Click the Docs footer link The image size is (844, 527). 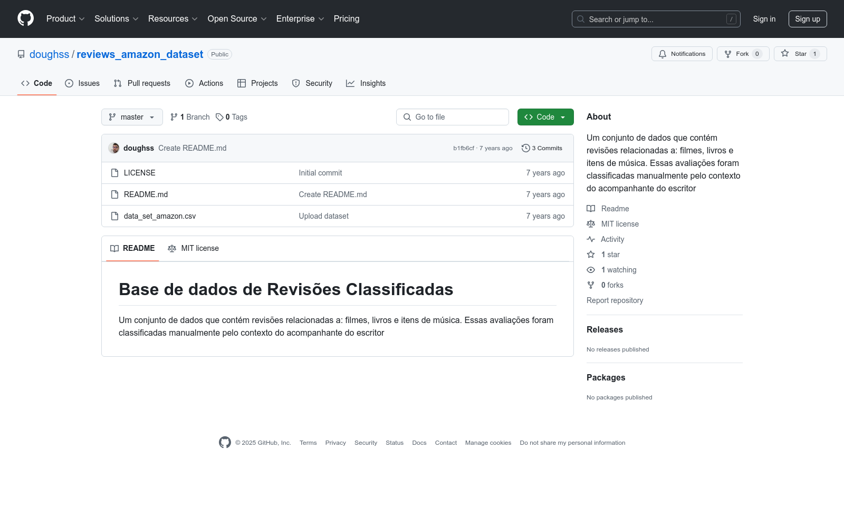(419, 443)
